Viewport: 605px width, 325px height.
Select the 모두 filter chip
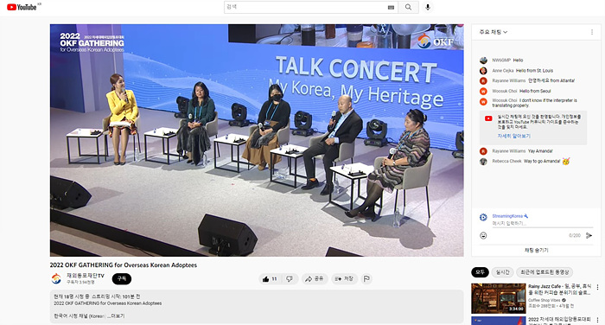tap(480, 272)
